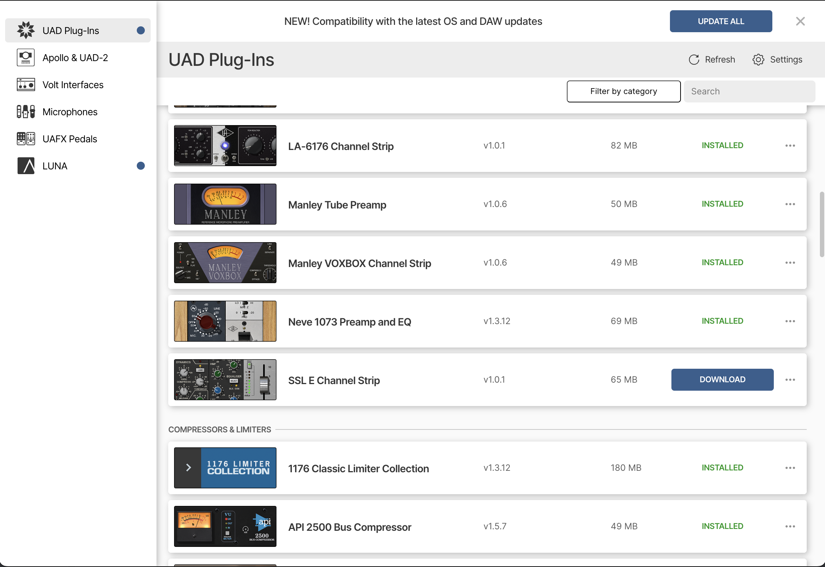Open more options for Manley VOXBOX Channel Strip
This screenshot has height=567, width=825.
(x=790, y=263)
